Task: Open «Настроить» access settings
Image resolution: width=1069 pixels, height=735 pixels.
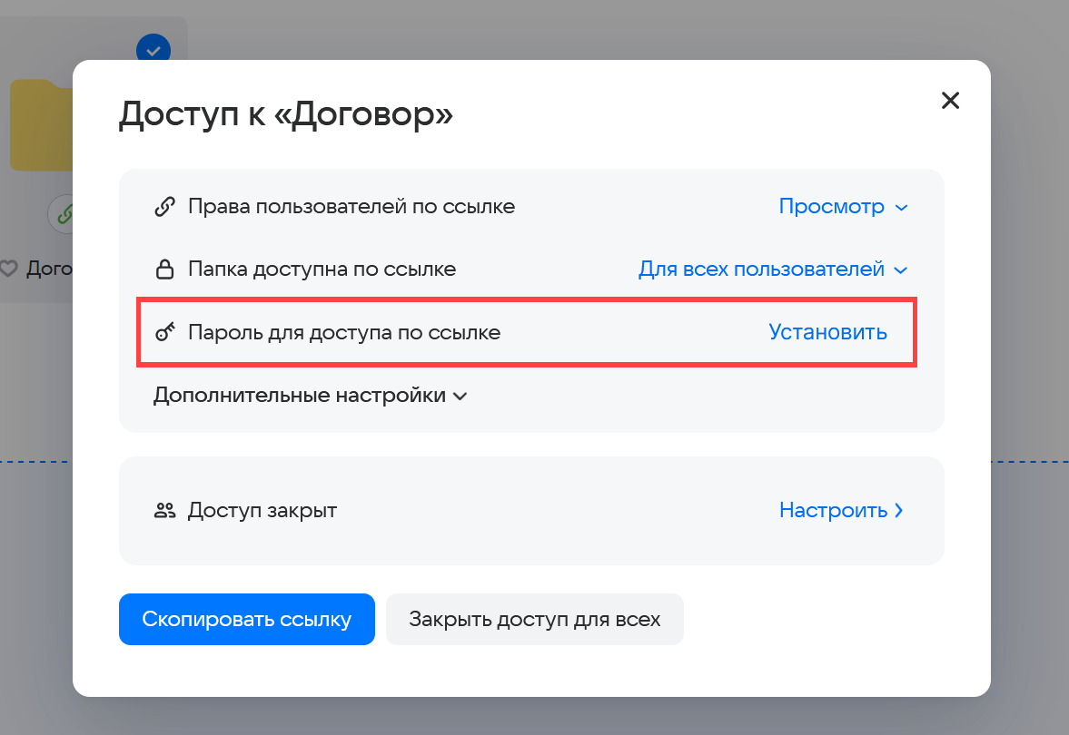Action: tap(840, 511)
